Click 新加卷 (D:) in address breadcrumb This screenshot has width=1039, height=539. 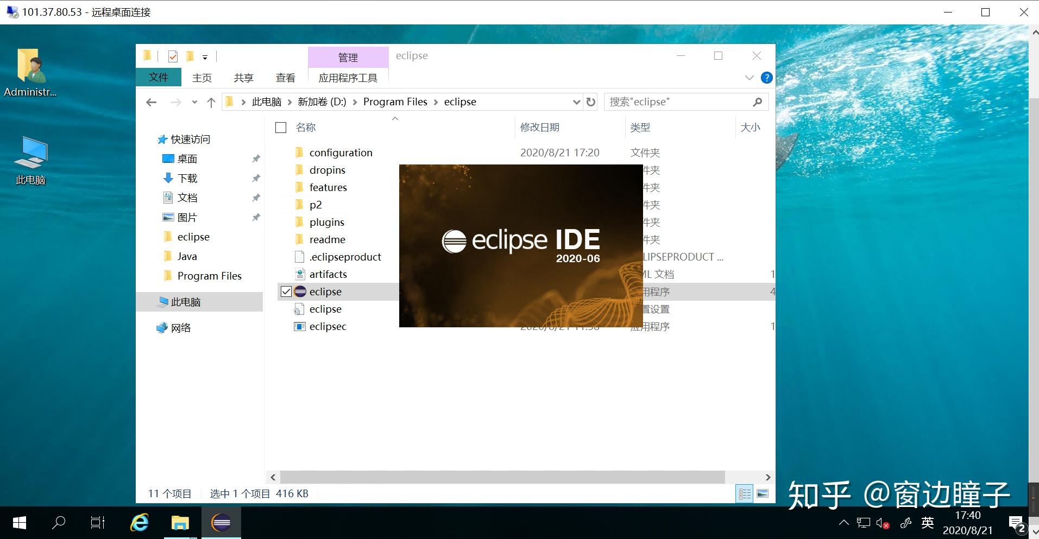point(322,102)
